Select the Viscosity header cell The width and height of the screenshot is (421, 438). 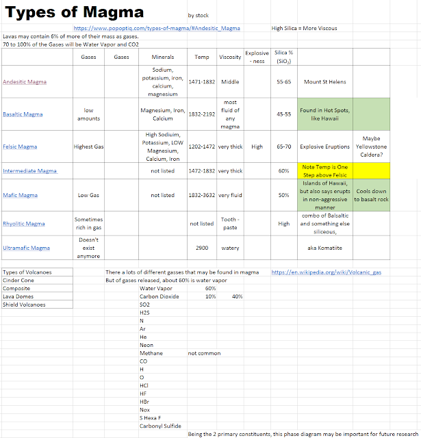pyautogui.click(x=230, y=57)
